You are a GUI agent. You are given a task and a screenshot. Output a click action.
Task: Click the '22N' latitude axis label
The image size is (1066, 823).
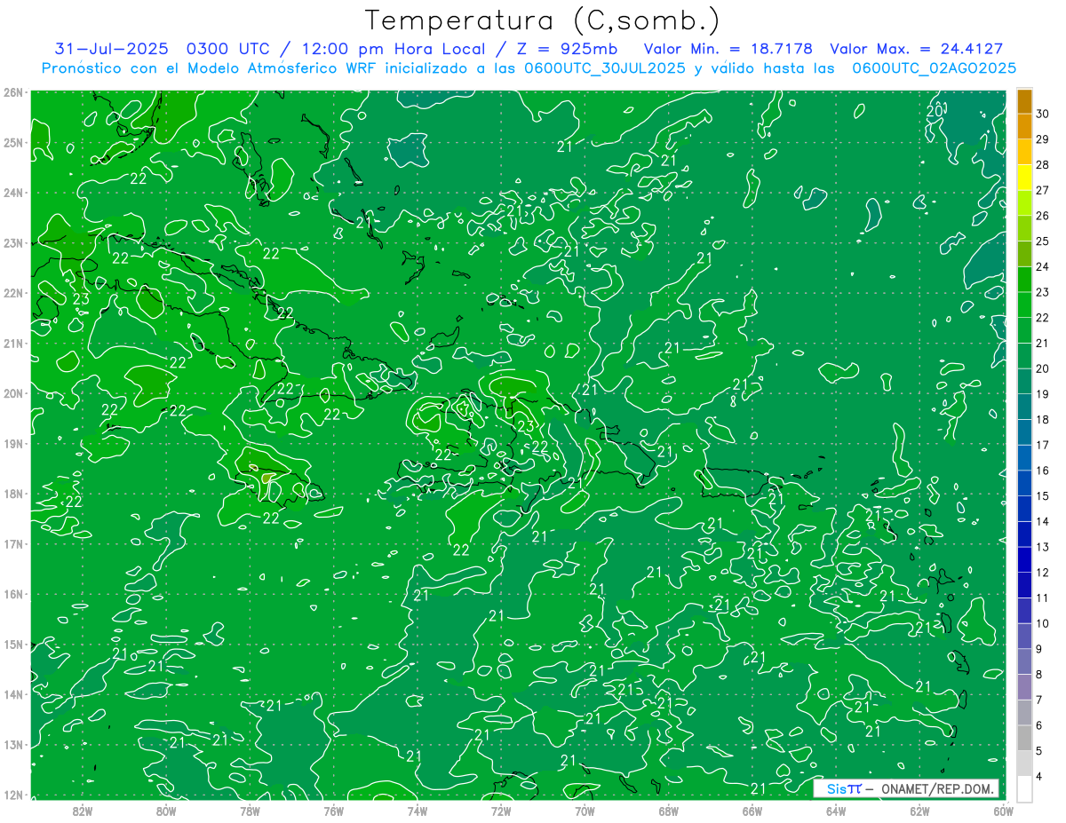(13, 293)
